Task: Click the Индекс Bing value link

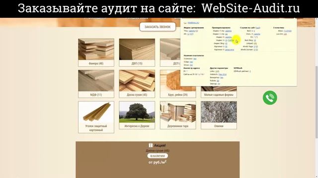Action: [x=226, y=44]
